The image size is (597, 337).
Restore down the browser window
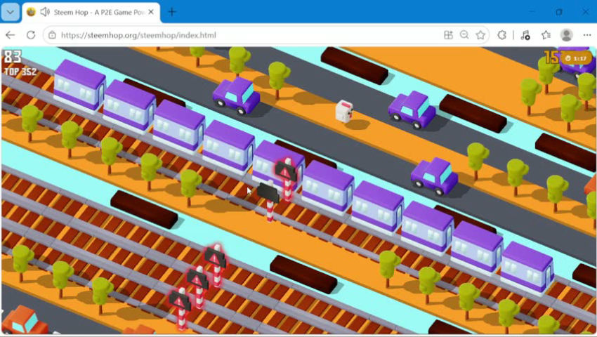coord(559,12)
